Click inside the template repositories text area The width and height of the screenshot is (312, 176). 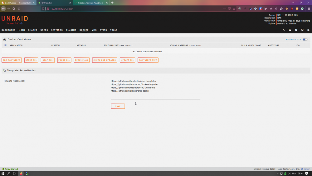(x=156, y=89)
